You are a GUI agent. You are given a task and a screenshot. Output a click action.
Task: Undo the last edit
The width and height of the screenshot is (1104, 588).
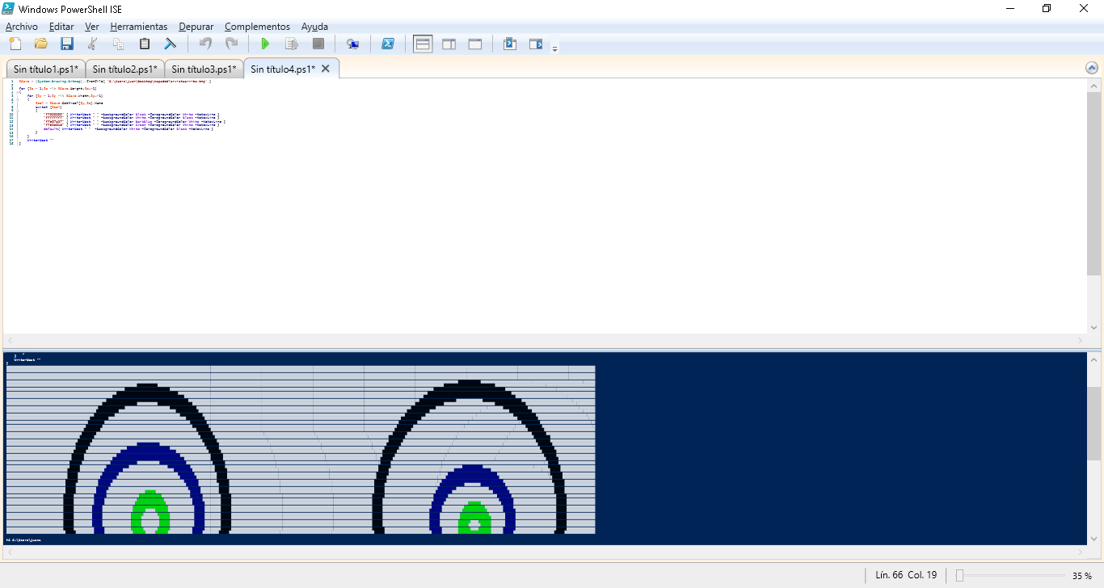click(207, 44)
